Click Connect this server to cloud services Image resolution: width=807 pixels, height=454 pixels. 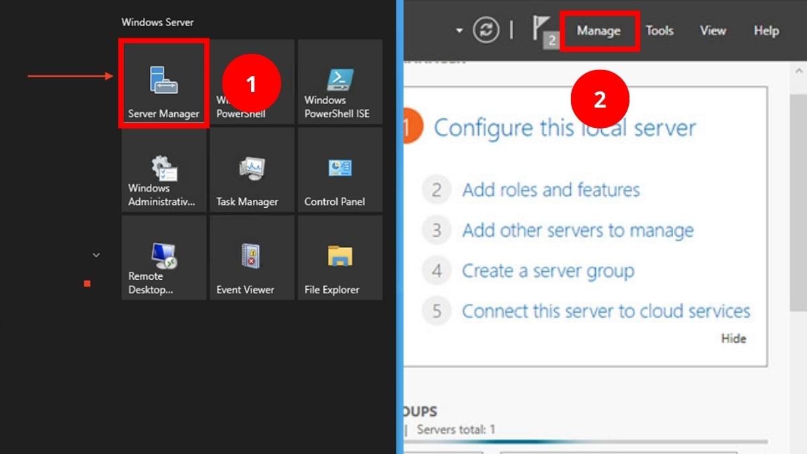pos(606,311)
